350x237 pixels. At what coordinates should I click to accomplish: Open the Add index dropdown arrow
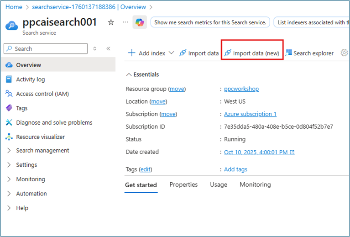tap(171, 53)
